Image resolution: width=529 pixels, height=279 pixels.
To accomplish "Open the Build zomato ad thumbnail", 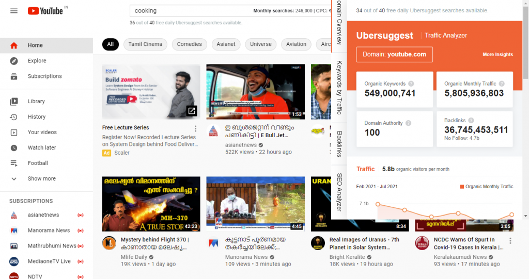I will (x=151, y=92).
